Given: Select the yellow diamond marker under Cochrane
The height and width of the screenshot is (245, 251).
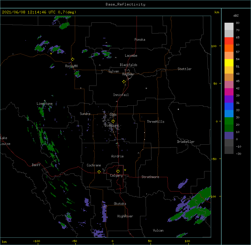Looking at the screenshot, I should [x=99, y=172].
